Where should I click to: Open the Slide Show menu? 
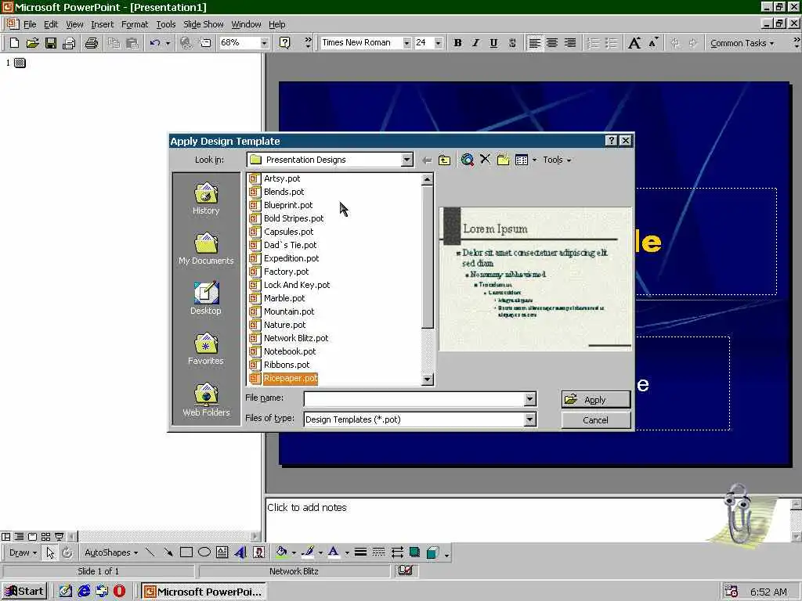(203, 24)
